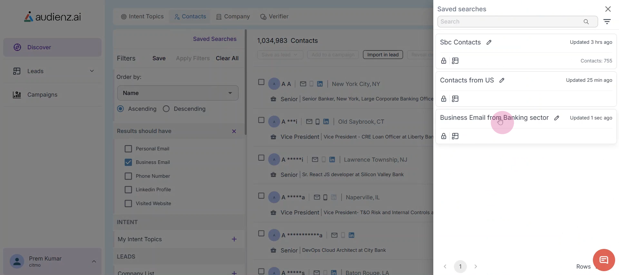Viewport: 619px width, 275px height.
Task: Expand the Leads sidebar menu
Action: [x=92, y=71]
